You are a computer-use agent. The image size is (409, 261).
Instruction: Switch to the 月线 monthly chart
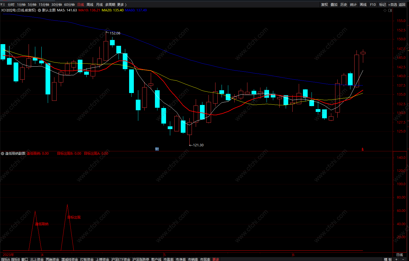99,5
